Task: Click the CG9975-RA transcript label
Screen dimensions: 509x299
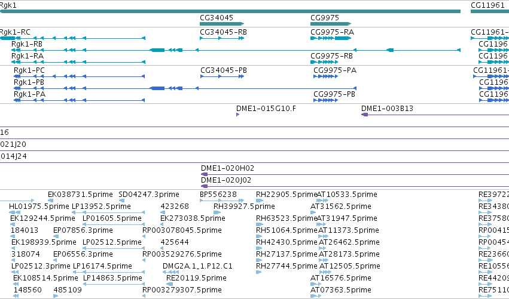Action: coord(332,32)
